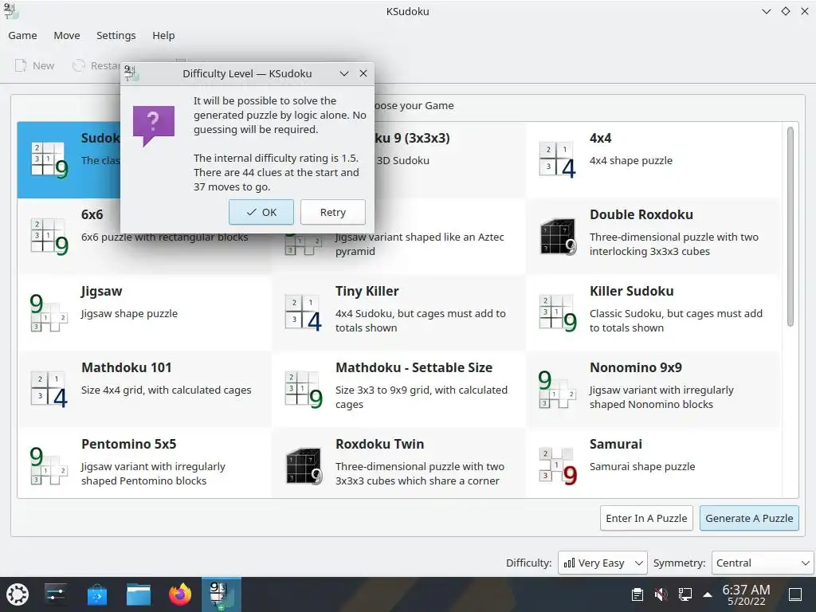Image resolution: width=816 pixels, height=612 pixels.
Task: Select the Samurai title text
Action: [x=616, y=444]
